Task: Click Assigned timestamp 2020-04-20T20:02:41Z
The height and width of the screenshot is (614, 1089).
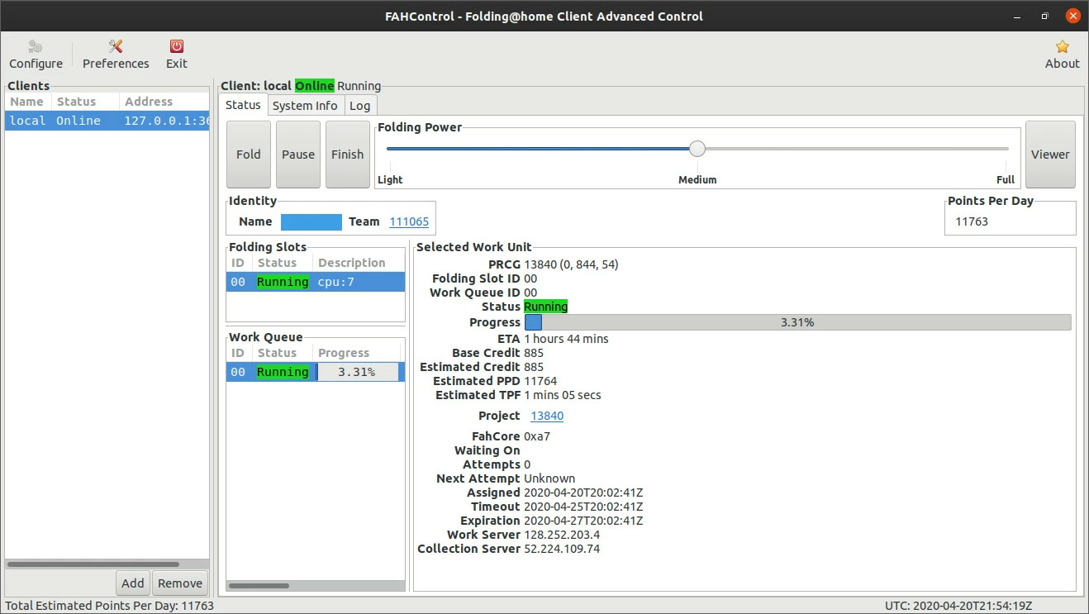Action: click(x=583, y=493)
